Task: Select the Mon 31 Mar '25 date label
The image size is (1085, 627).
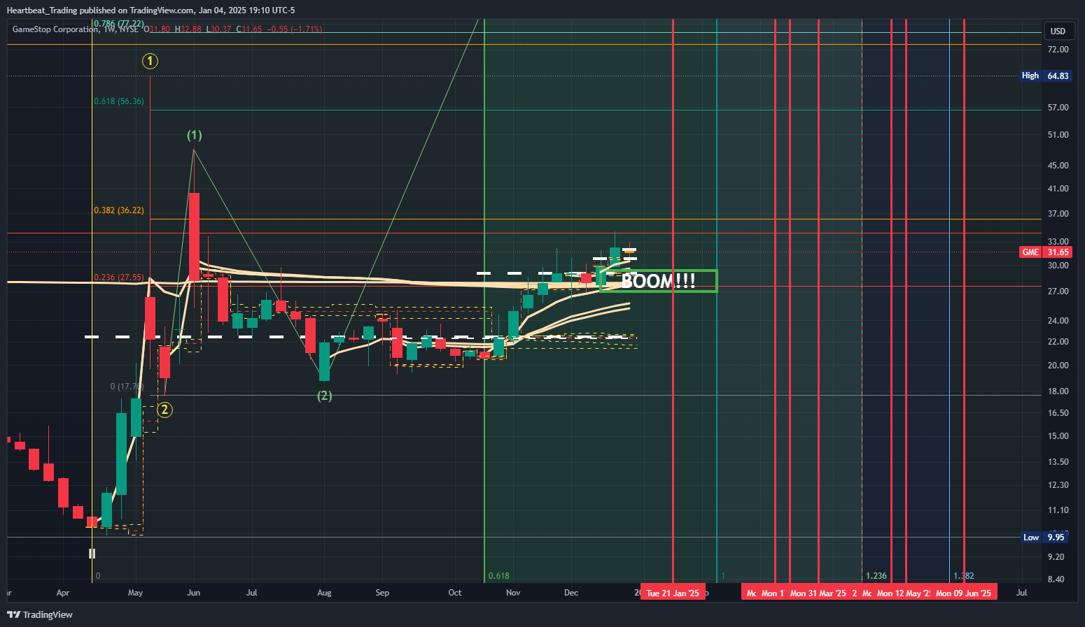Action: (x=818, y=593)
